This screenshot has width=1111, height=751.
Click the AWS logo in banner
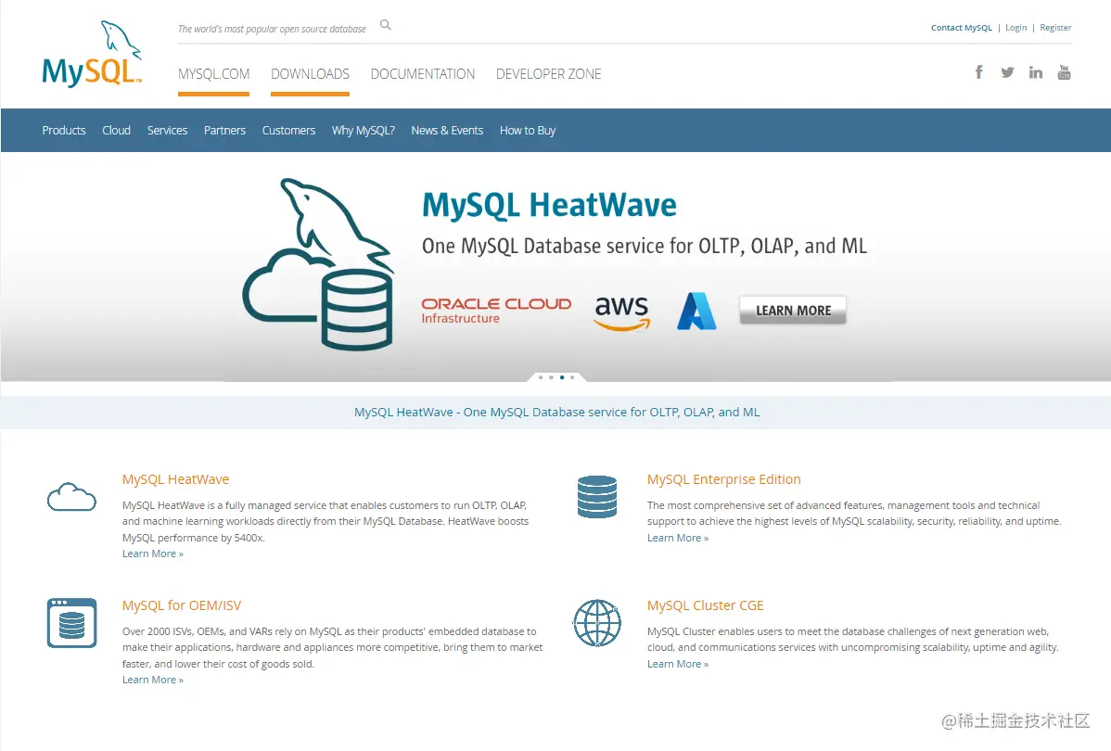click(621, 313)
